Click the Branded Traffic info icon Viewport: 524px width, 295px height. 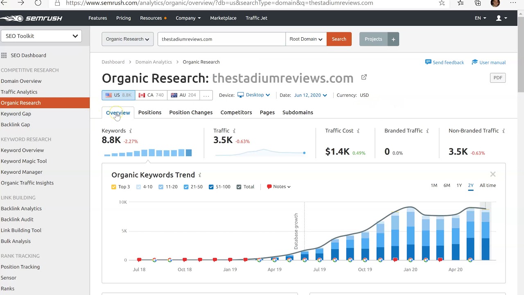(x=427, y=131)
